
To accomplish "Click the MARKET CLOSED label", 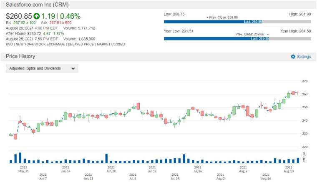I will click(111, 45).
